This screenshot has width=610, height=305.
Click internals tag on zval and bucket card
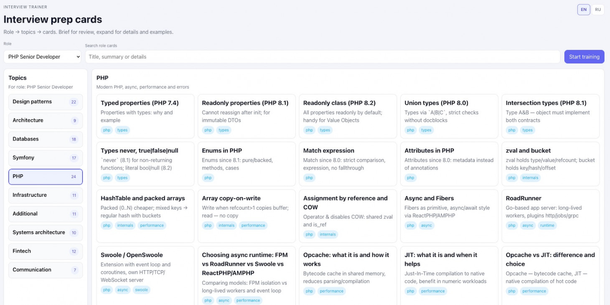pyautogui.click(x=530, y=178)
